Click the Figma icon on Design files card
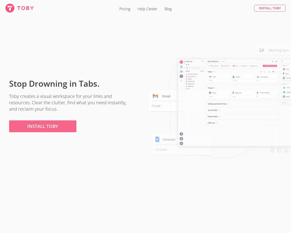The image size is (291, 233). tap(233, 93)
